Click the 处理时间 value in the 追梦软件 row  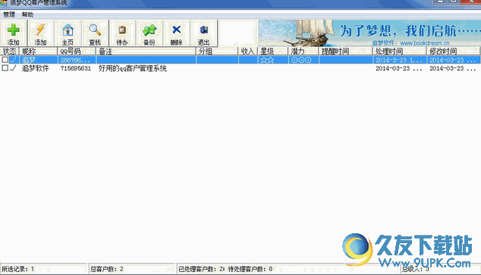point(399,68)
